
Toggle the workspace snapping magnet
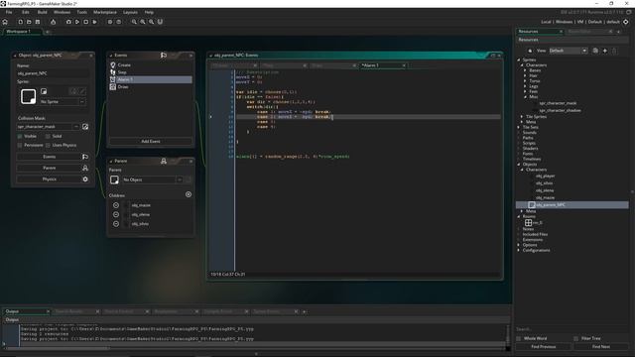pyautogui.click(x=160, y=22)
